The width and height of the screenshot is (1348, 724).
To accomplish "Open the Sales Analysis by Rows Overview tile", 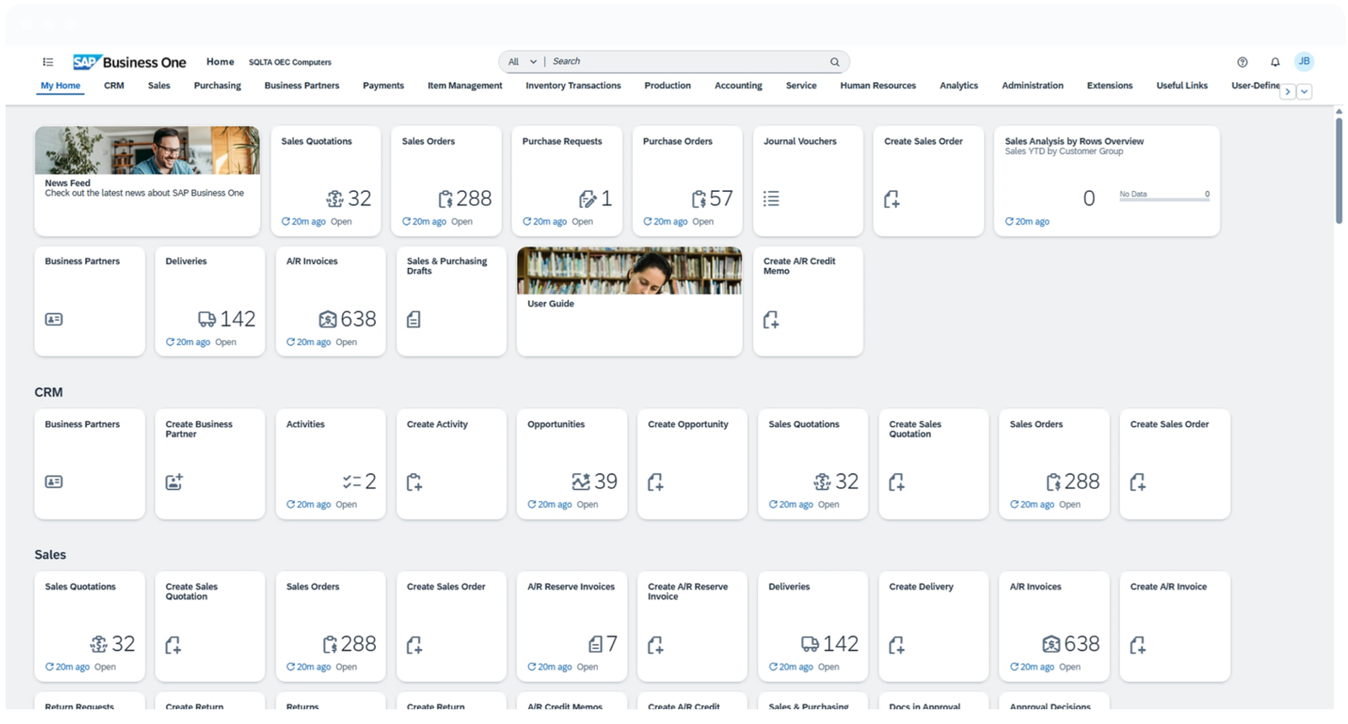I will pyautogui.click(x=1106, y=181).
